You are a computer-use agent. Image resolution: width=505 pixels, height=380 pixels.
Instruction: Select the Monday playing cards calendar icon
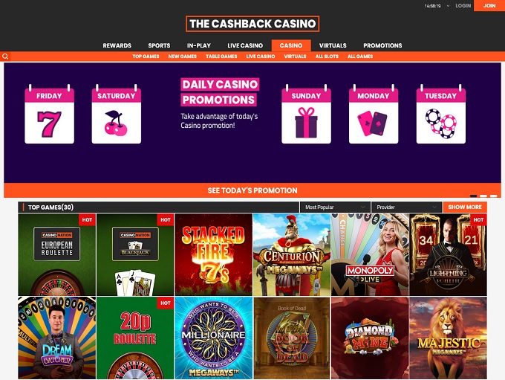[374, 115]
